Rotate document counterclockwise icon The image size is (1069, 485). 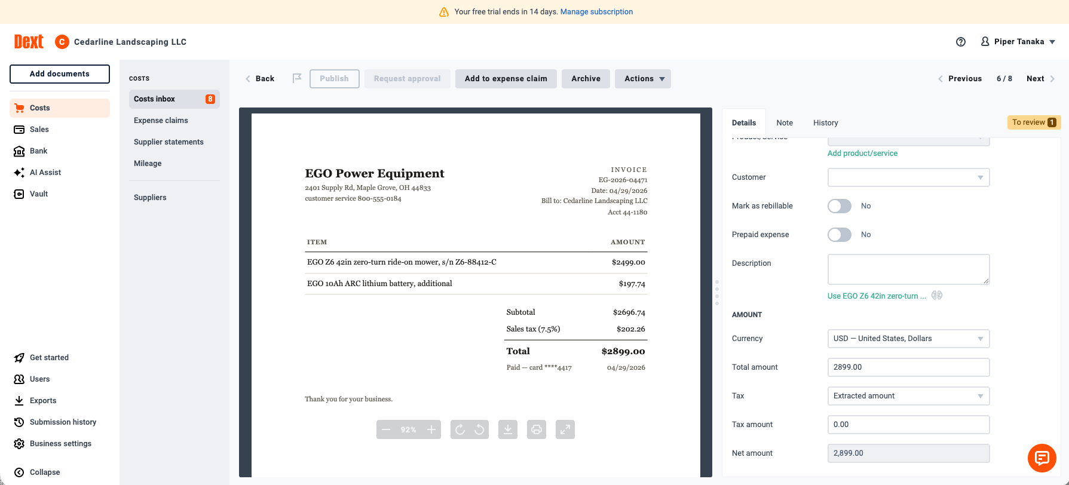[x=479, y=429]
